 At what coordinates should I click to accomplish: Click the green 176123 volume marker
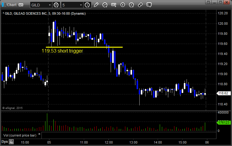pos(223,122)
